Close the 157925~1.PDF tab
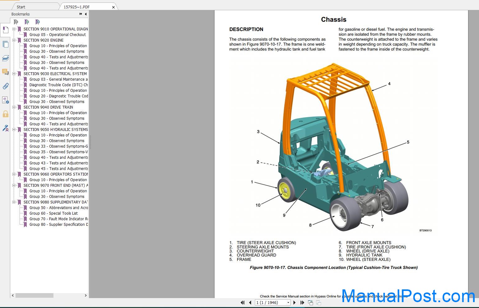Viewport: 479px width, 308px height. click(x=113, y=7)
